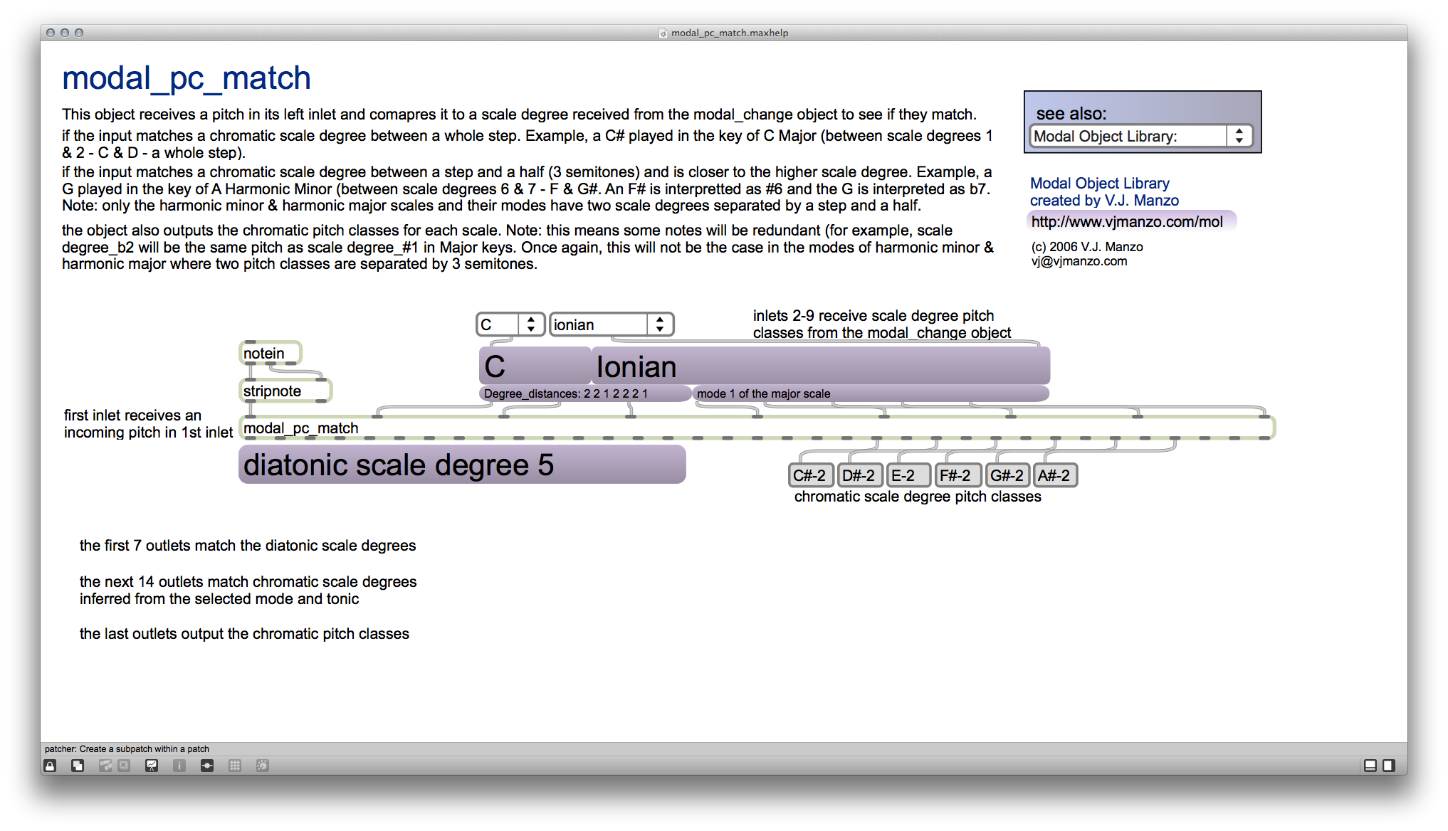The width and height of the screenshot is (1448, 831).
Task: Toggle the patching mechanics line icon
Action: [x=207, y=766]
